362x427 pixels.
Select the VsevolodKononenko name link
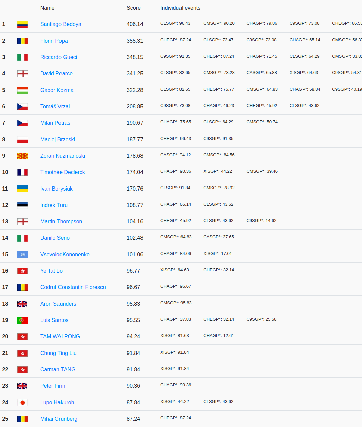click(x=65, y=254)
